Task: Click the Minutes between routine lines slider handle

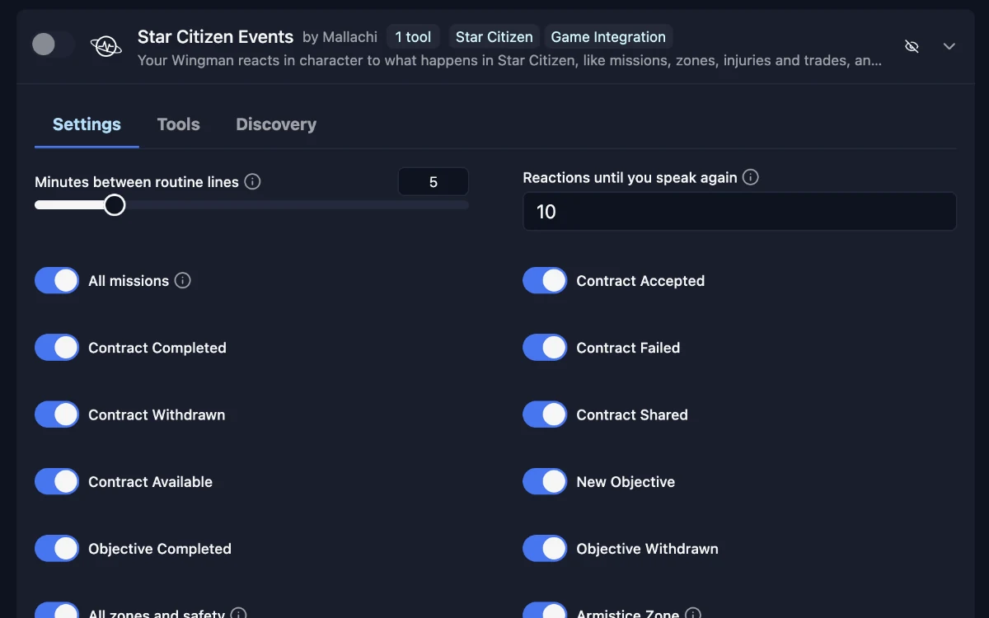Action: click(115, 204)
